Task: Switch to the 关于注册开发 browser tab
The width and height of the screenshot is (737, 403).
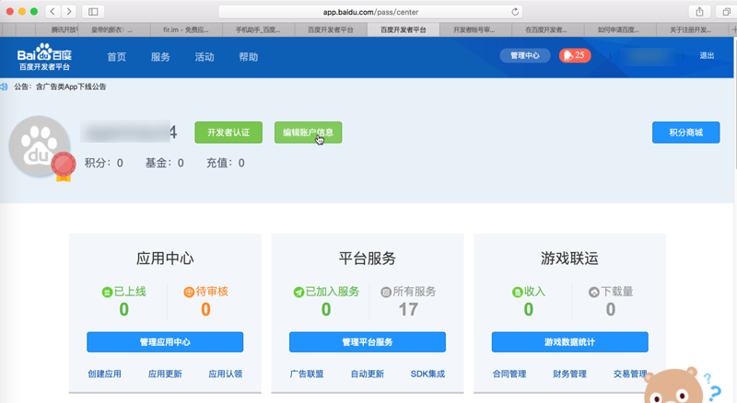Action: click(x=691, y=29)
